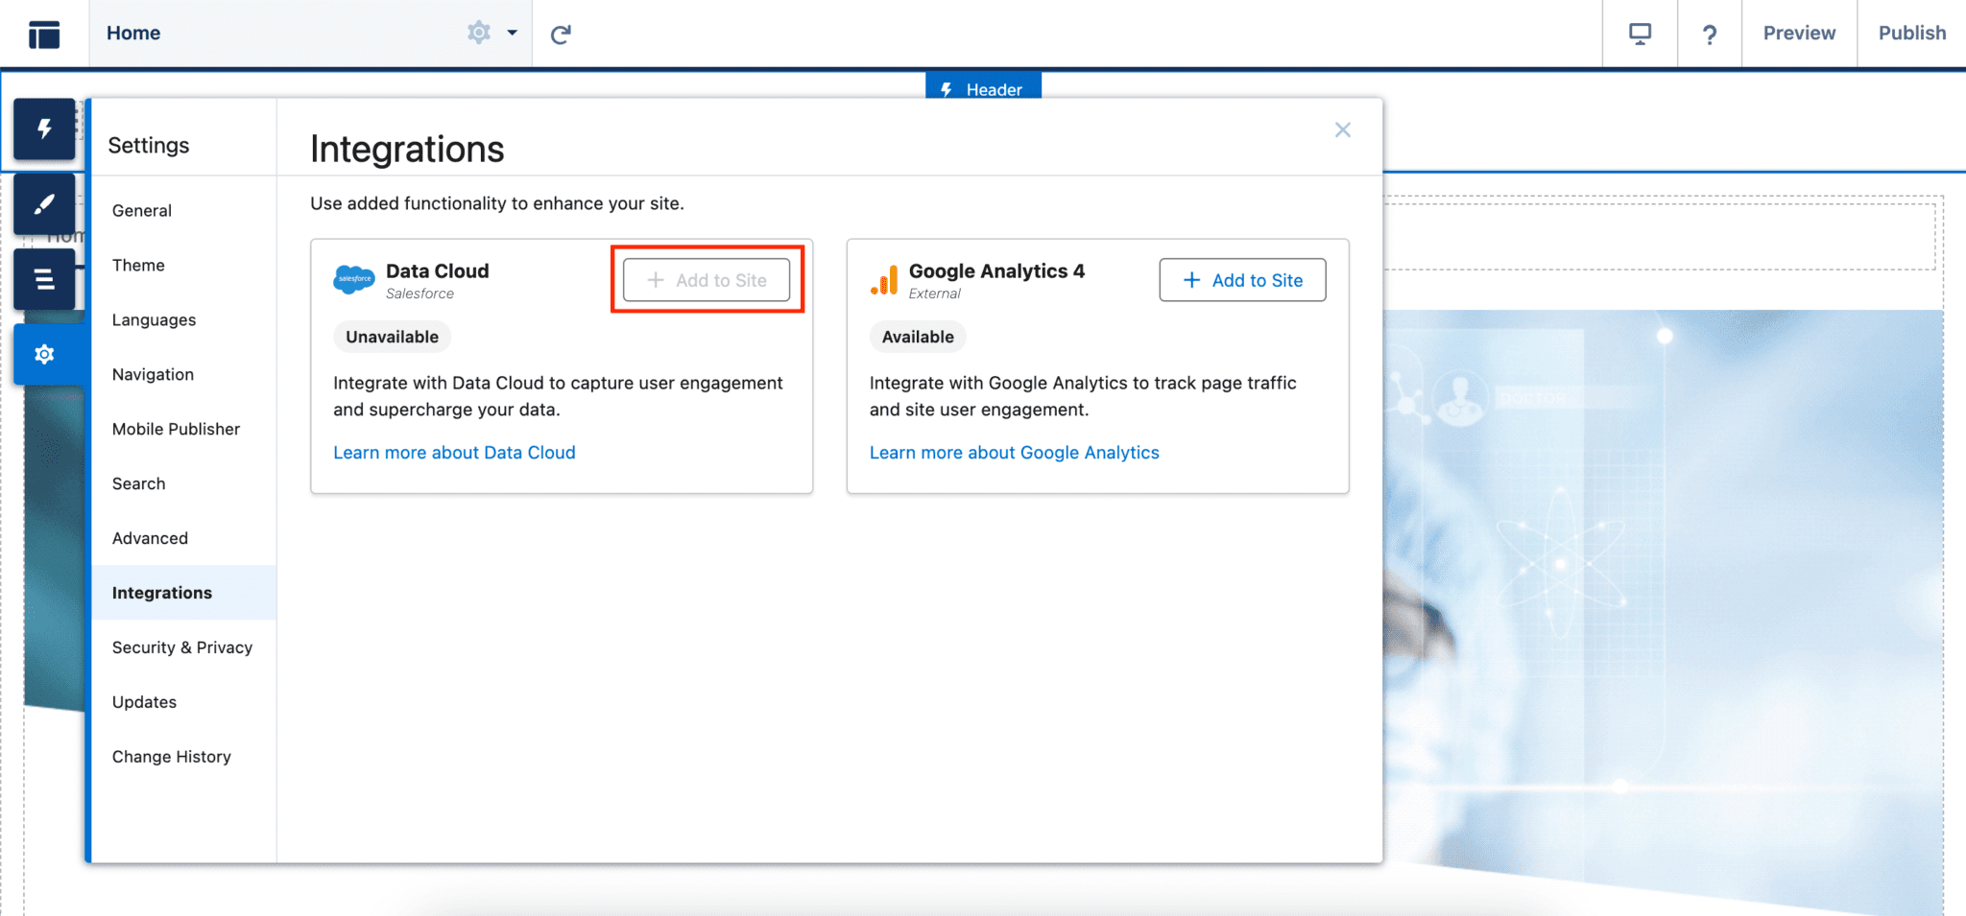Close the Settings dialog

pos(1342,129)
